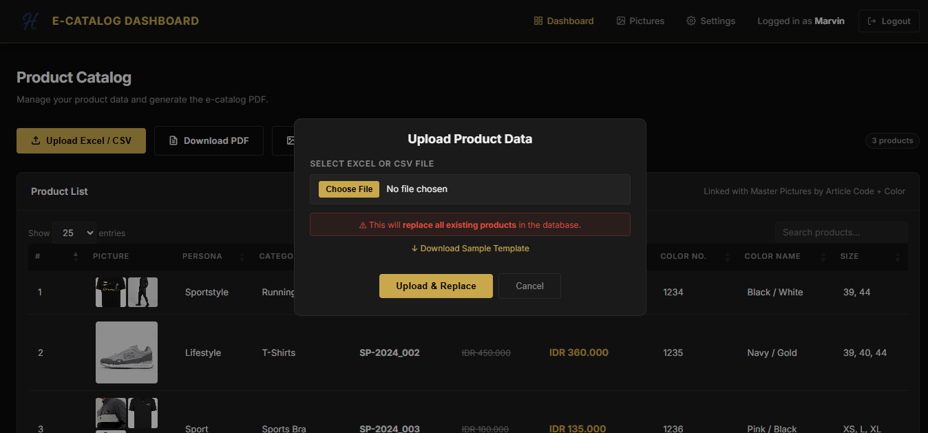The height and width of the screenshot is (433, 928).
Task: Click the Product List heading
Action: (60, 191)
